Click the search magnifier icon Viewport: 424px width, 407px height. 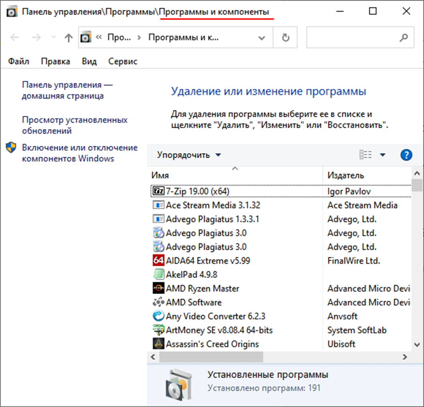[x=404, y=37]
